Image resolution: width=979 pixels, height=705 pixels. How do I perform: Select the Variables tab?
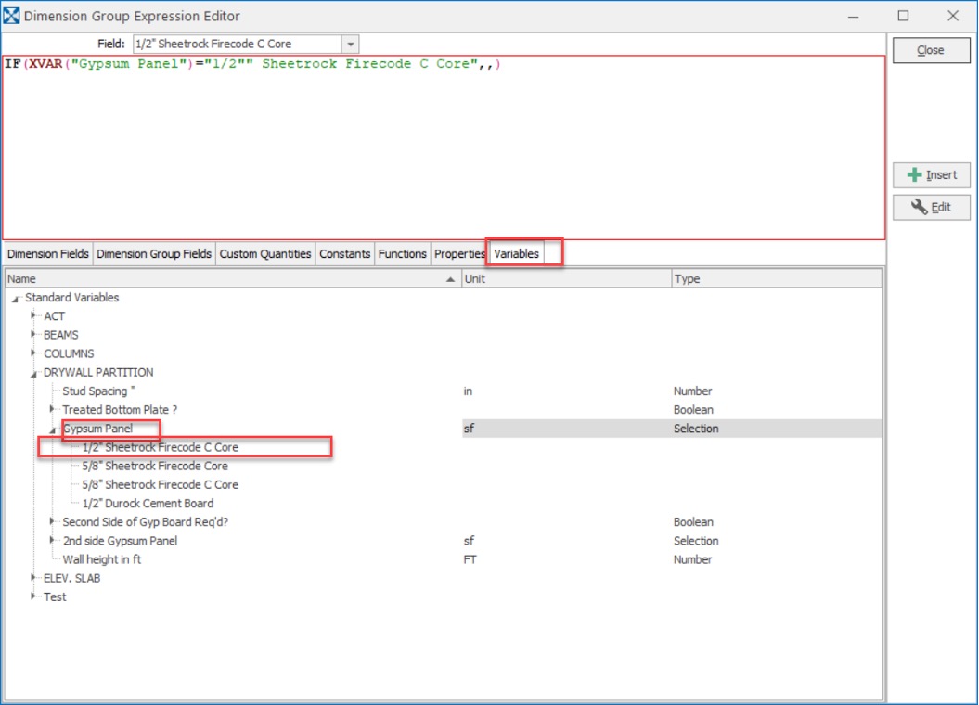[516, 254]
